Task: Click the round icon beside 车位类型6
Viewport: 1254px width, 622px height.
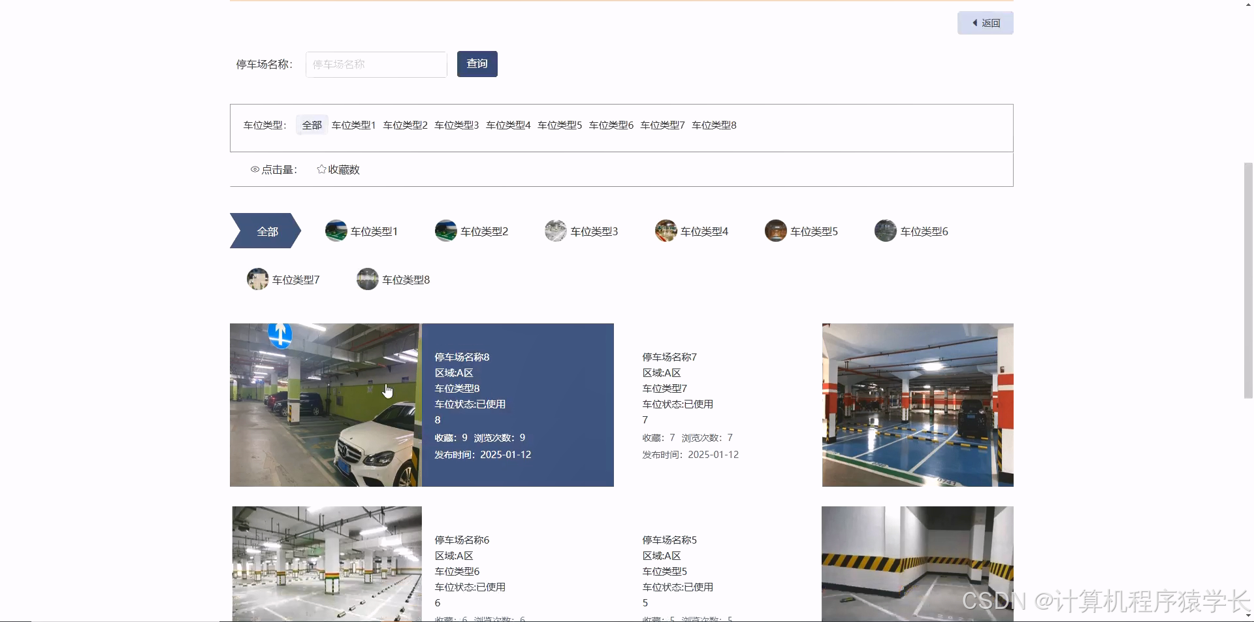Action: click(885, 231)
